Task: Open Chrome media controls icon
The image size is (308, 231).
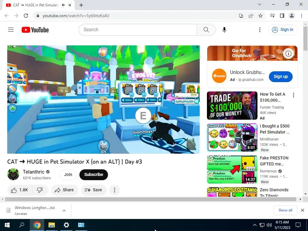Action: pos(272,16)
